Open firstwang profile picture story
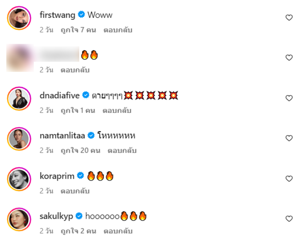Image resolution: width=300 pixels, height=245 pixels. pyautogui.click(x=19, y=18)
